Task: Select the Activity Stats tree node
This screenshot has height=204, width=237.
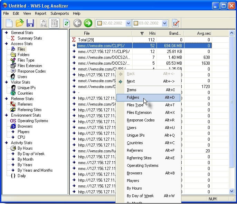Action: [21, 143]
